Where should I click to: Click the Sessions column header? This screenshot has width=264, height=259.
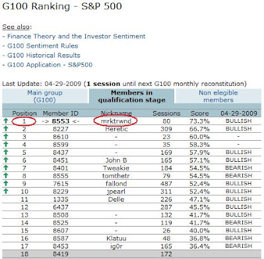[166, 113]
